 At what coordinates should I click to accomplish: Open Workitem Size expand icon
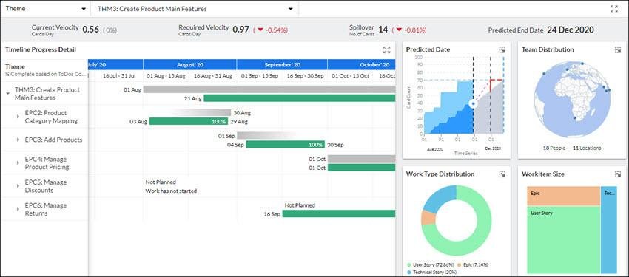617,174
